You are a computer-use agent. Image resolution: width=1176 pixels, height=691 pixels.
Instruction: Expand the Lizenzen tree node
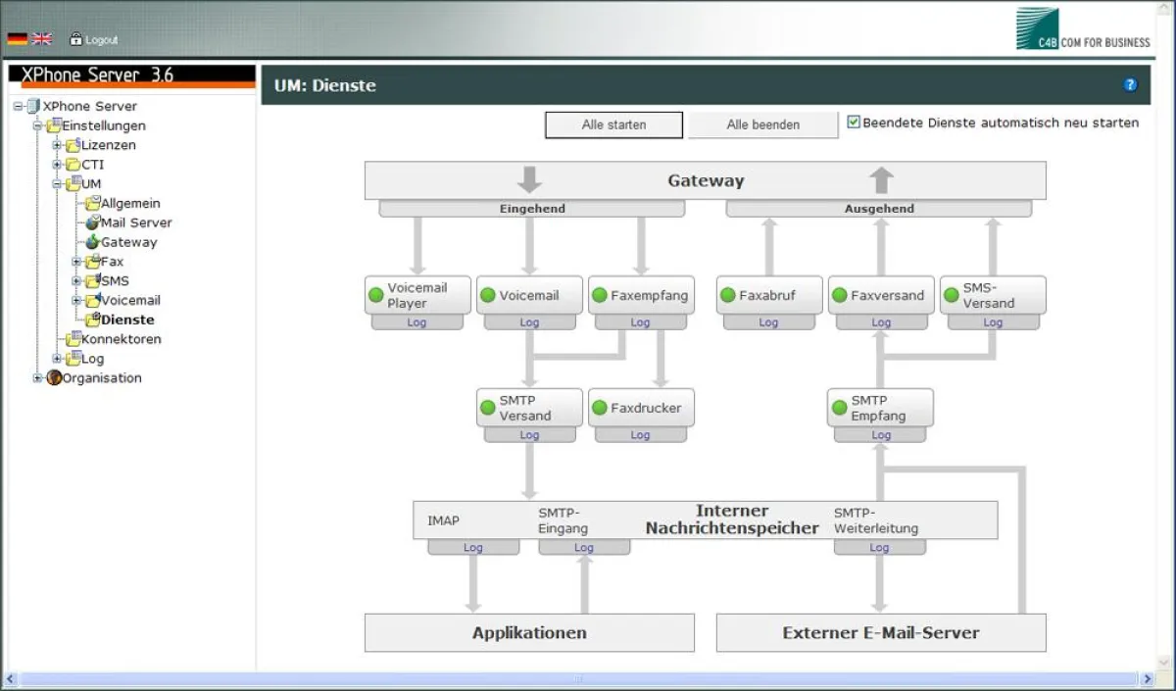click(x=57, y=145)
